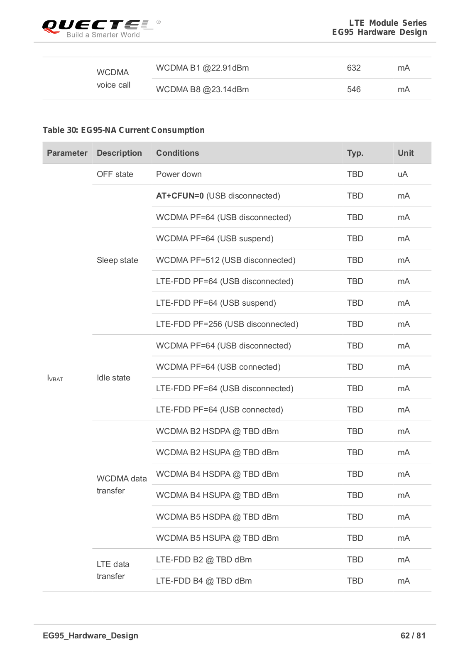The image size is (470, 665).
Task: Click the Idle state description cell
Action: coord(113,378)
